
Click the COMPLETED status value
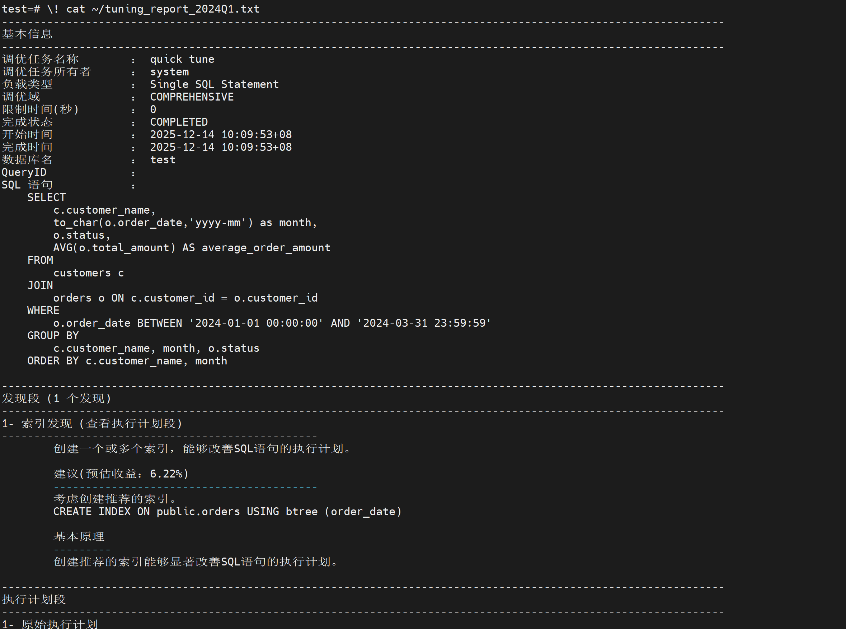(x=179, y=122)
